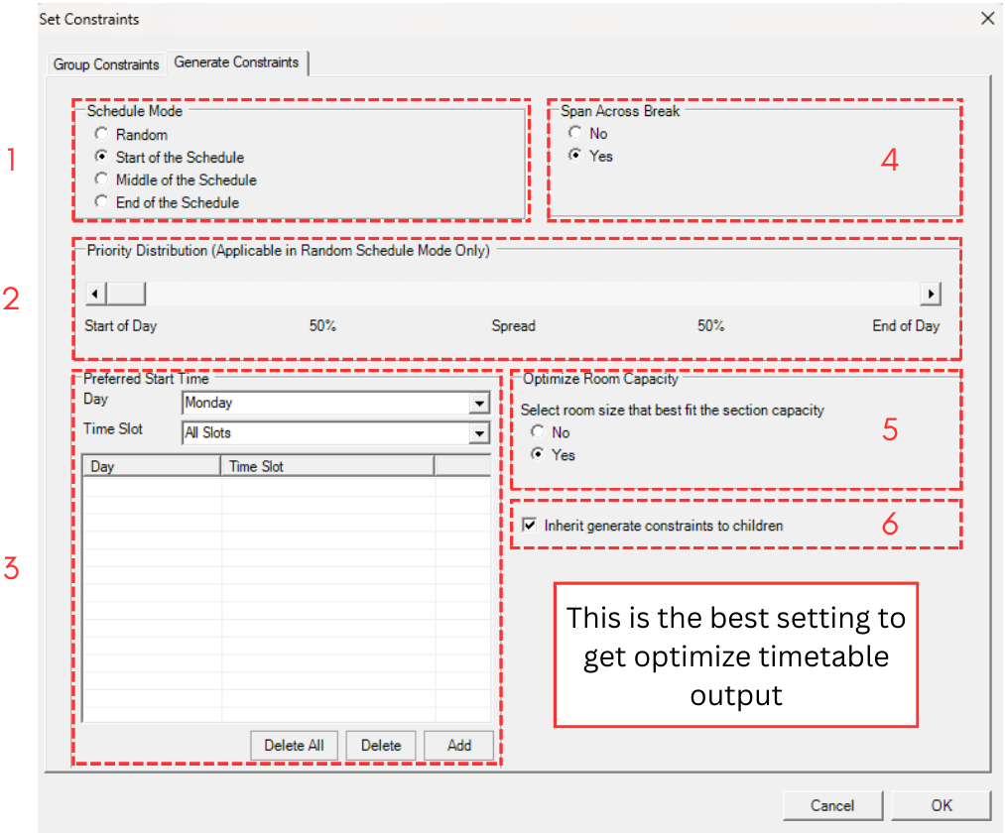Select Middle of the Schedule radio button
Screen dimensions: 1005x833
(x=100, y=179)
